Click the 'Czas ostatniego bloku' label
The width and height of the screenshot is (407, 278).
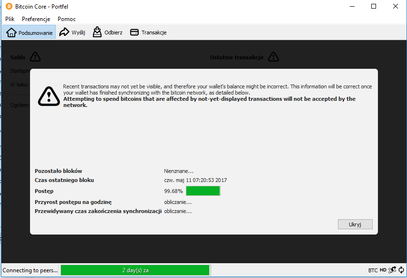[64, 180]
